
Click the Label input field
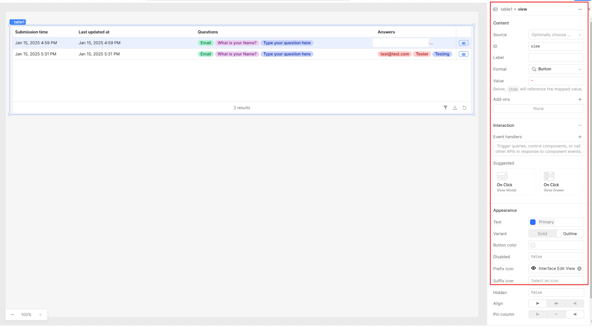(x=556, y=58)
